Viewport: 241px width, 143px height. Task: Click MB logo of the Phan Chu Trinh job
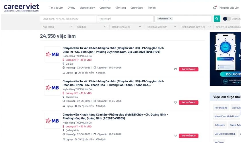[52, 88]
